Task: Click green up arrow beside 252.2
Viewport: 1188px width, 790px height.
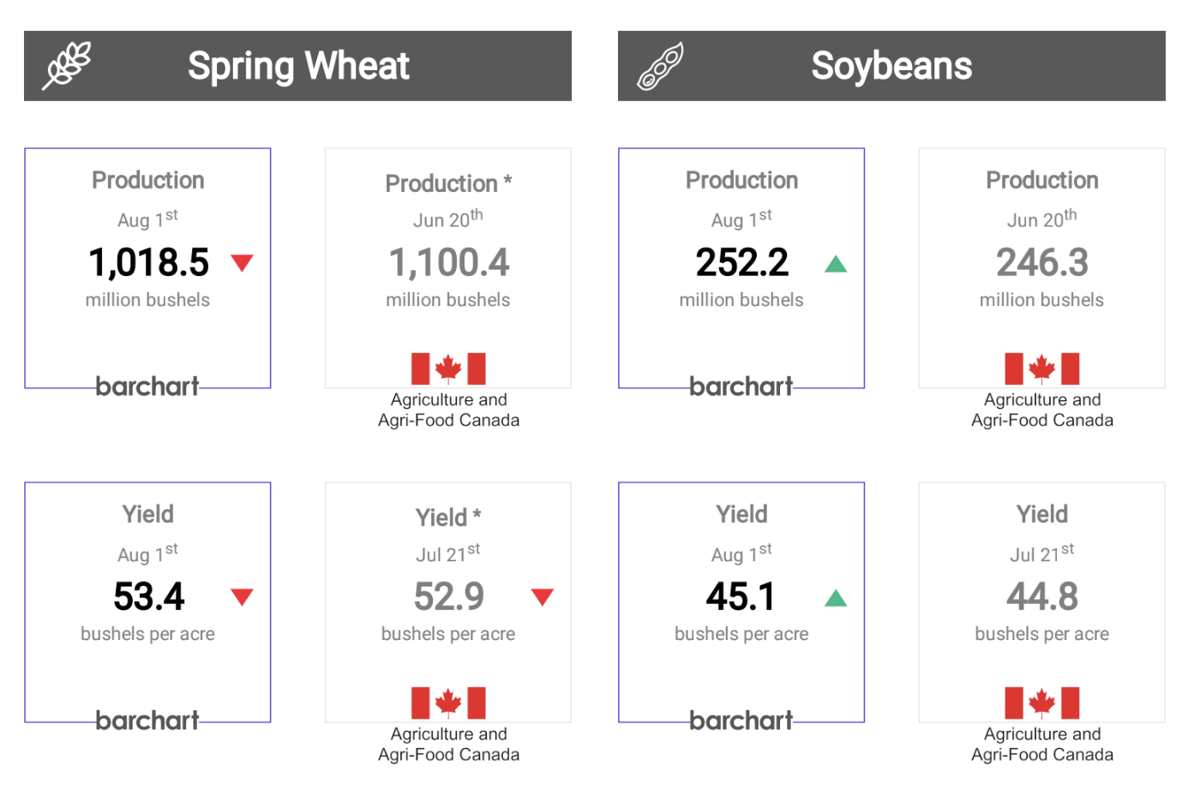Action: 836,264
